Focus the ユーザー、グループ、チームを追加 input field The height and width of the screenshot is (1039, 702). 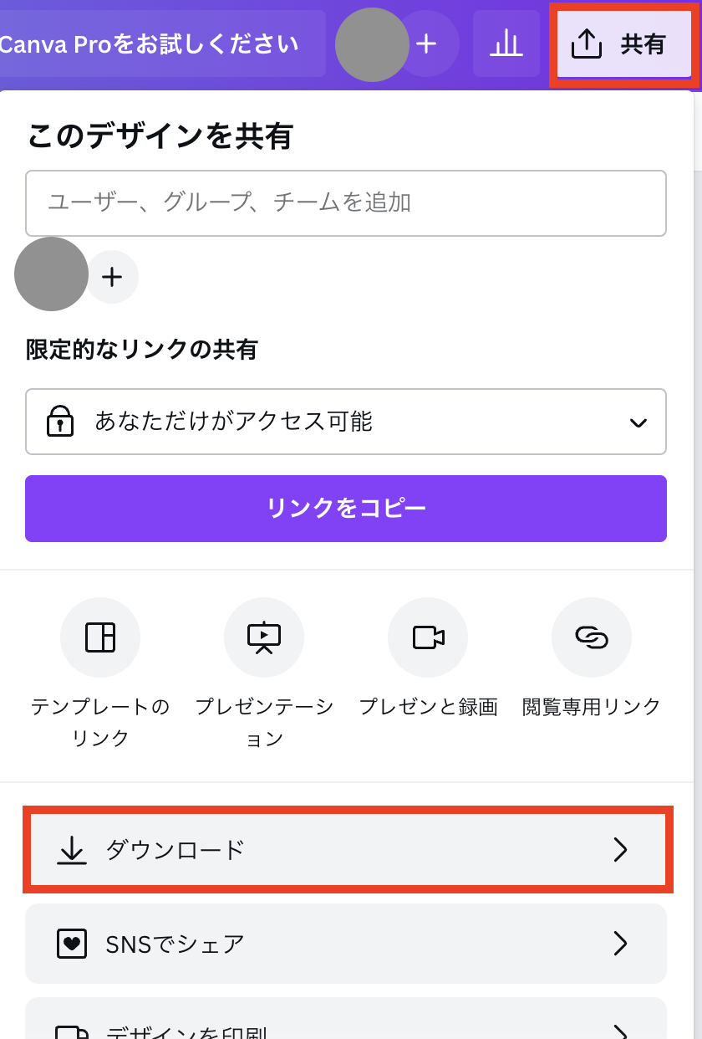click(x=346, y=203)
